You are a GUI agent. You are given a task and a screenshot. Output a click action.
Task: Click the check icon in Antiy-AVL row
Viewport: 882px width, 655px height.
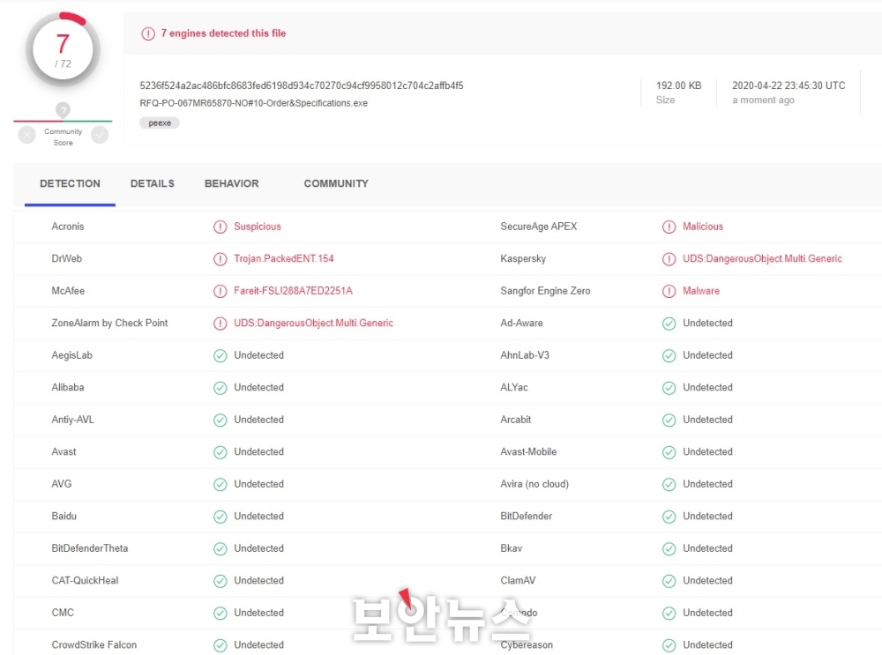tap(220, 420)
